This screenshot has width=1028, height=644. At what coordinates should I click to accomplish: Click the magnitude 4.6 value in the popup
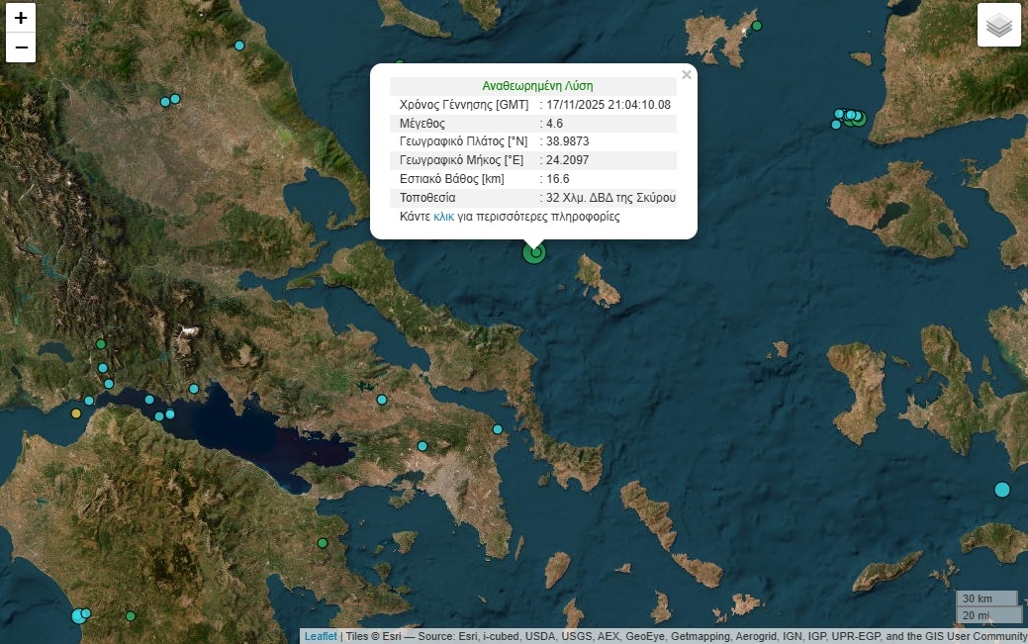pos(554,124)
